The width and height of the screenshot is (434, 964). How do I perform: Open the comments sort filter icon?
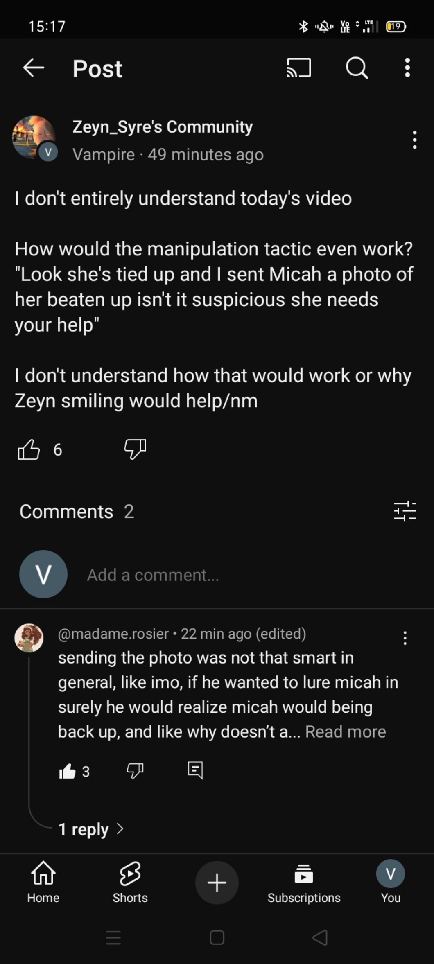point(405,511)
